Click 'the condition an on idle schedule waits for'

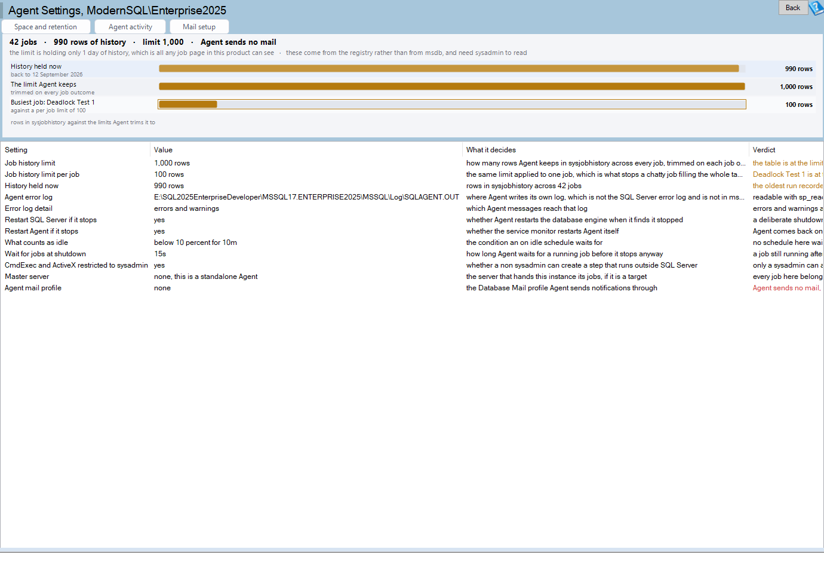534,243
